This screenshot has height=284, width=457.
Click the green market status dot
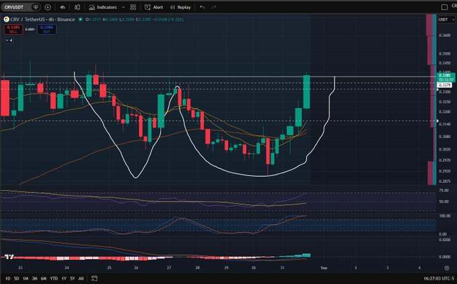(81, 19)
